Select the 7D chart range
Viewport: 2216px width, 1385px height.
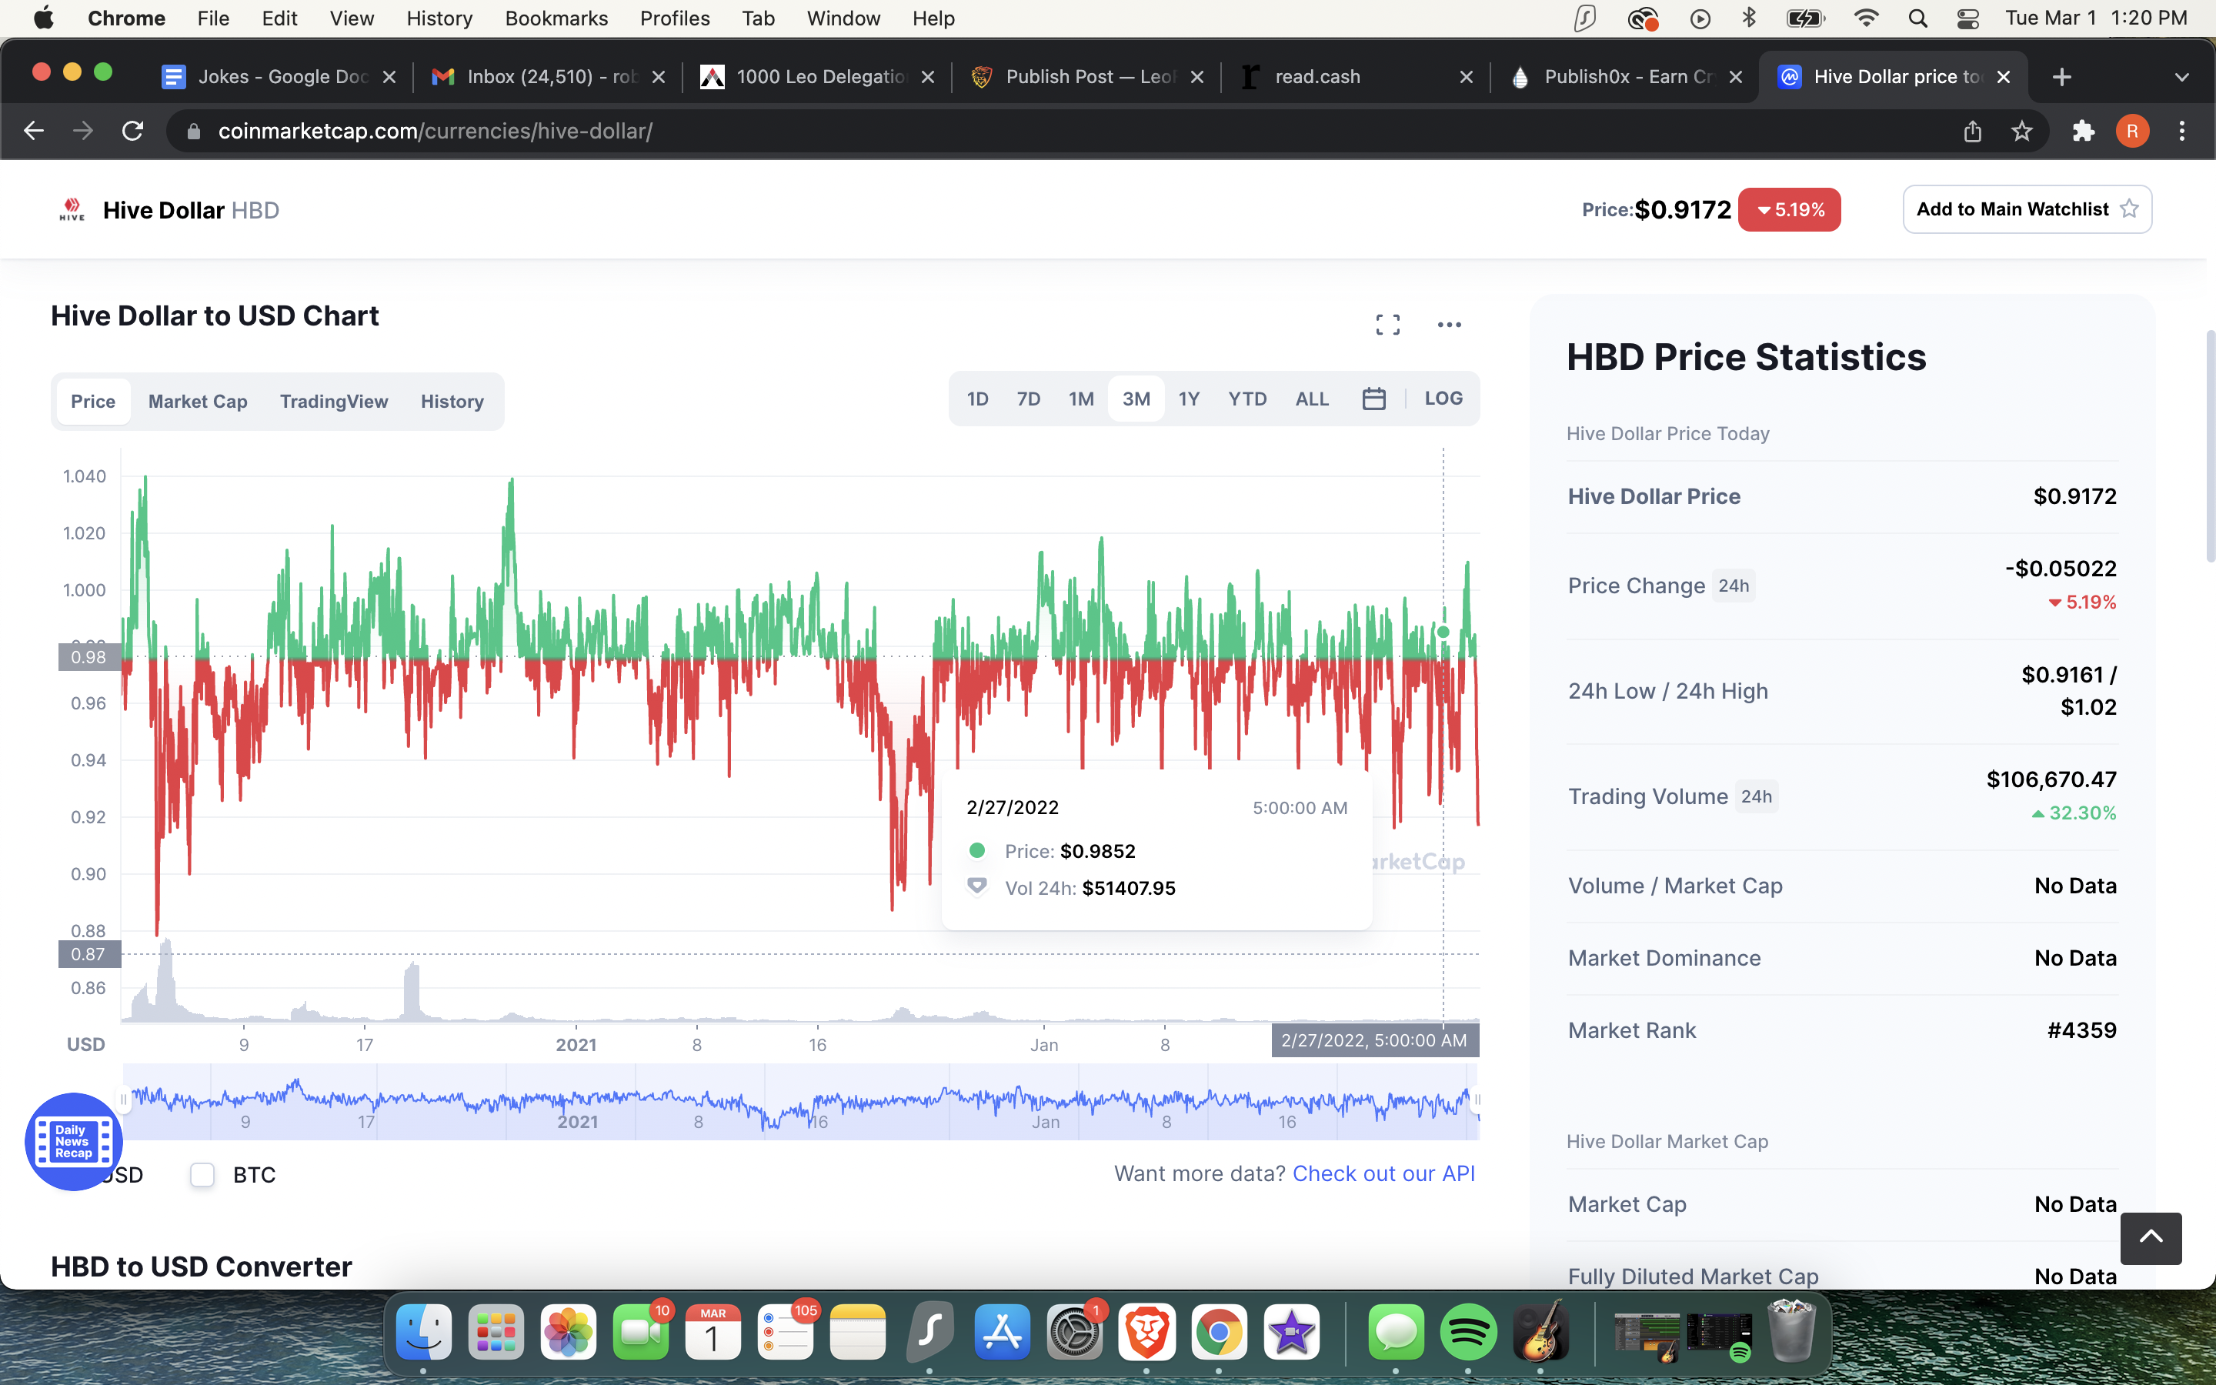click(1028, 399)
